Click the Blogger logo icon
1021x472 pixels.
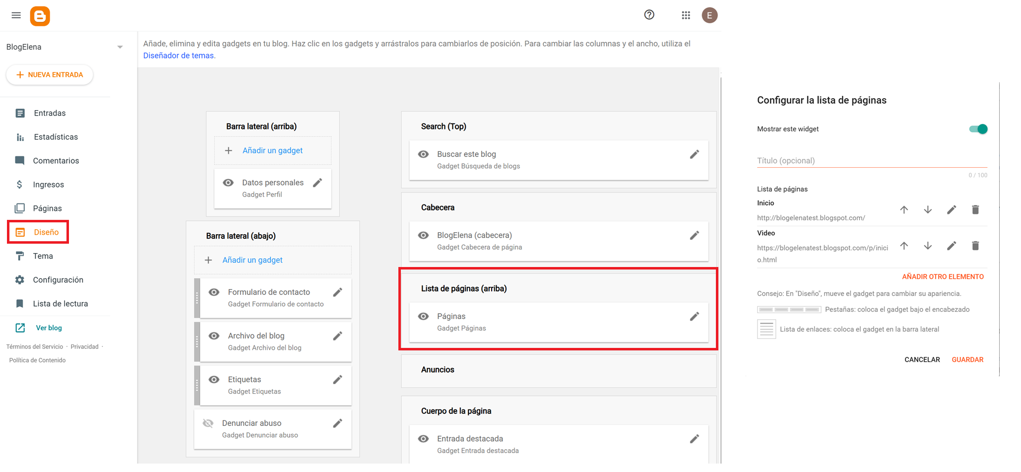tap(40, 16)
